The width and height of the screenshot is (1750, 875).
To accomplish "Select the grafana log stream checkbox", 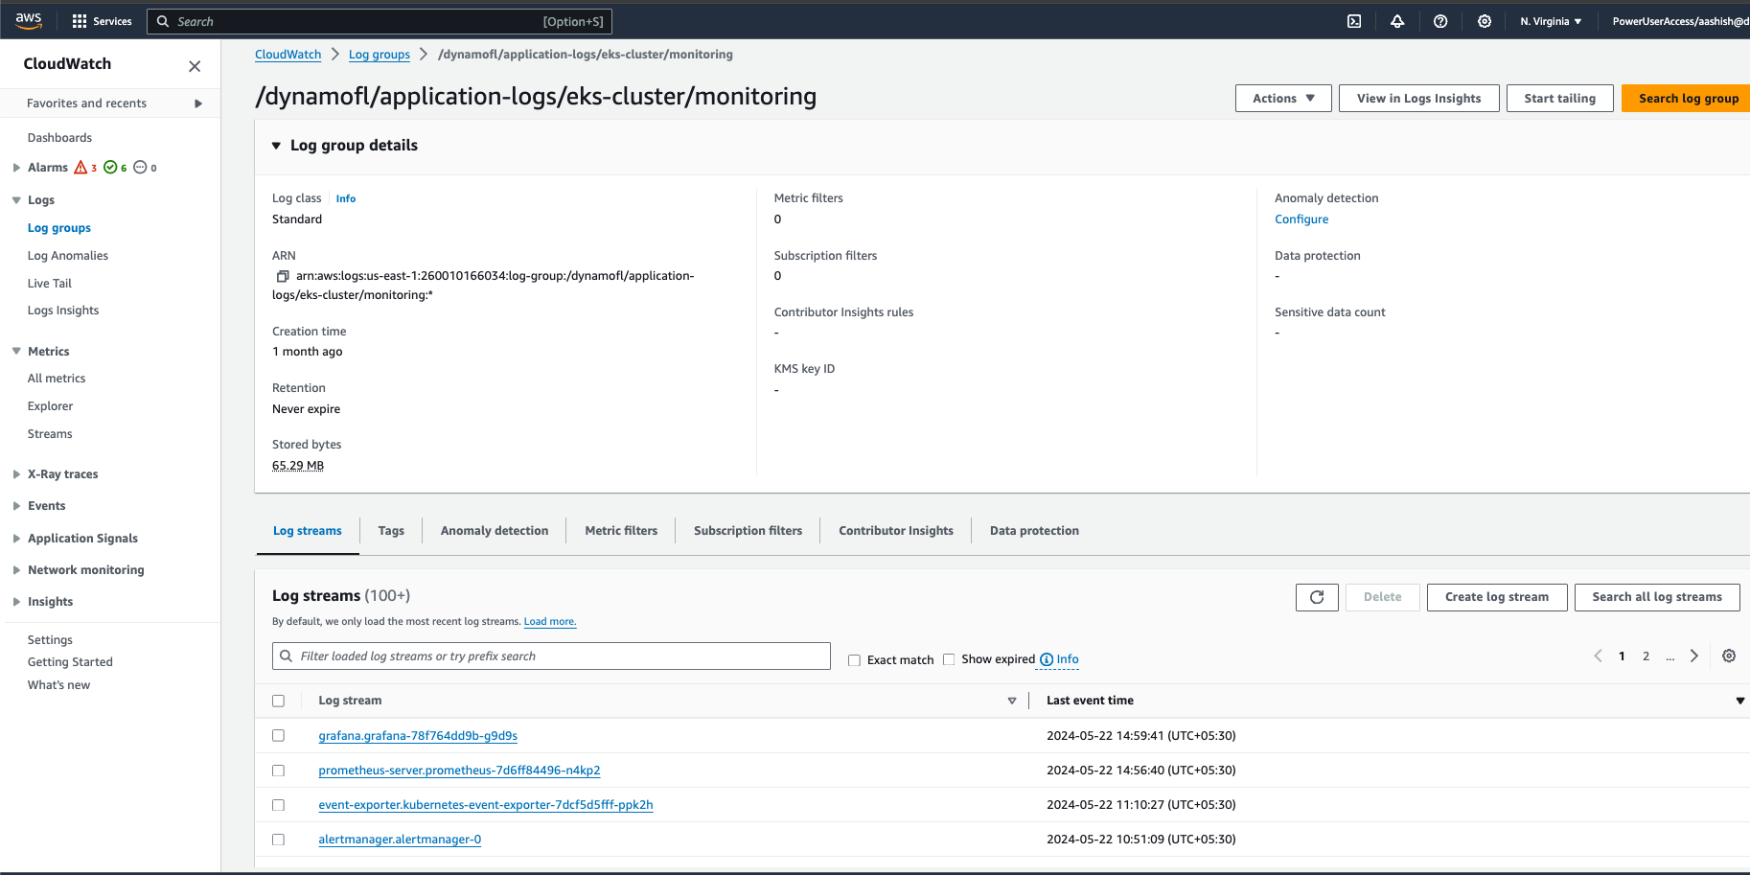I will pos(279,736).
